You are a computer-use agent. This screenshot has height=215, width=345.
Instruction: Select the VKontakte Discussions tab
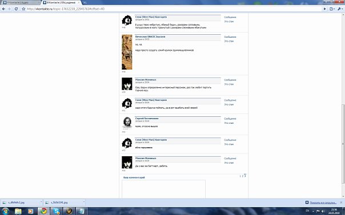[61, 3]
